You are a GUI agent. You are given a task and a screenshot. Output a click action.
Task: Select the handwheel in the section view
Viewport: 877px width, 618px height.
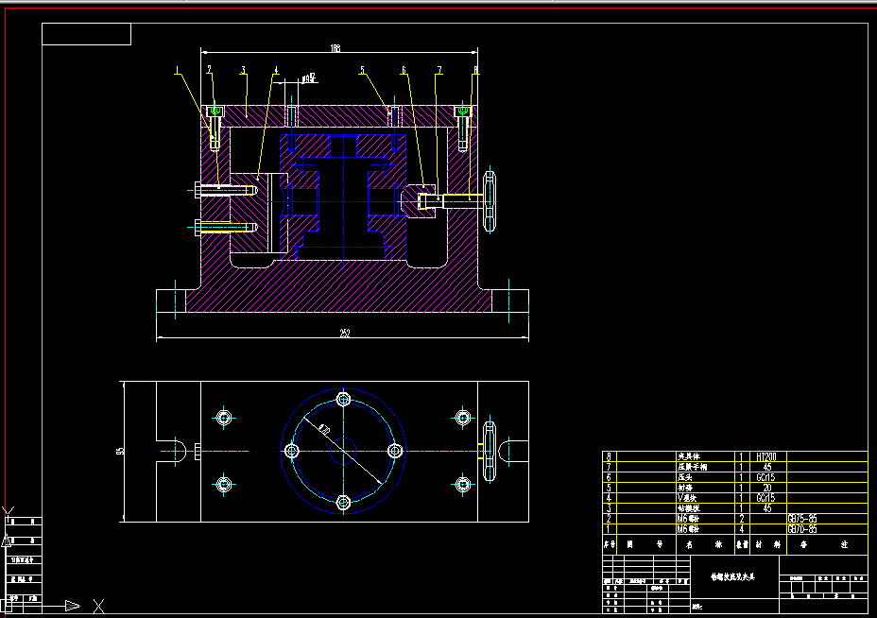(x=490, y=201)
